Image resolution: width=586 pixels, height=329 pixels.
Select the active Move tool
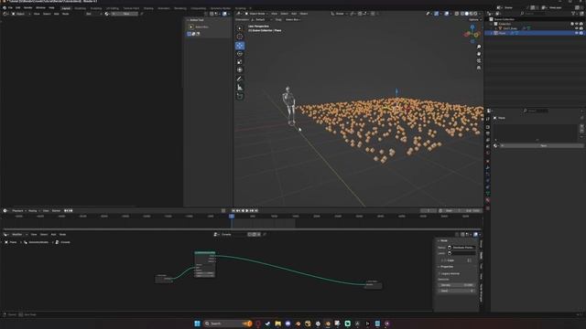point(240,46)
